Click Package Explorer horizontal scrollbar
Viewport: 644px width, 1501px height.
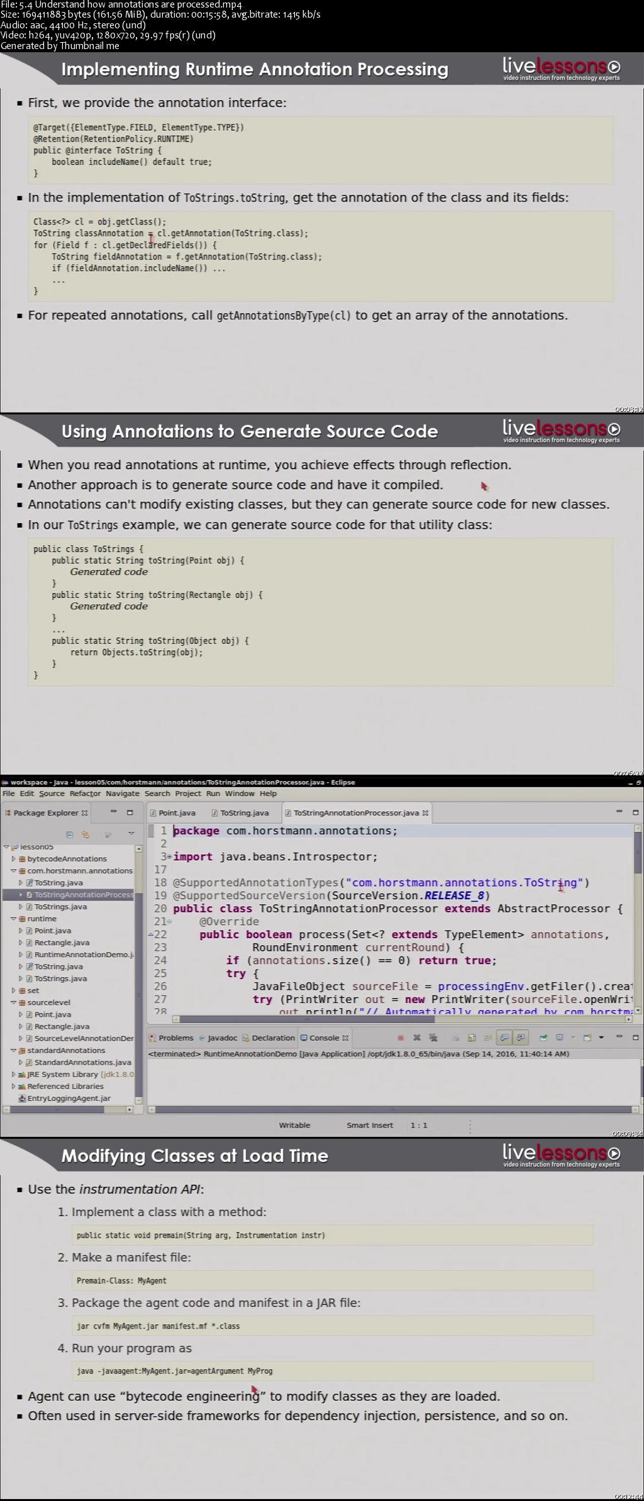point(68,1109)
